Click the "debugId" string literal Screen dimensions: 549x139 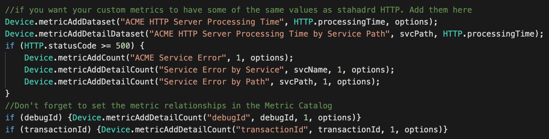coord(229,118)
